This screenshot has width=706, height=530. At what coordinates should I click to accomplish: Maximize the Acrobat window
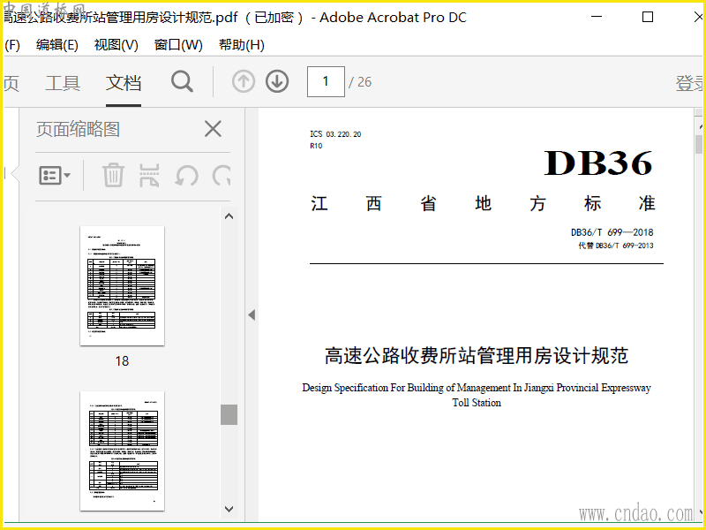pos(648,17)
